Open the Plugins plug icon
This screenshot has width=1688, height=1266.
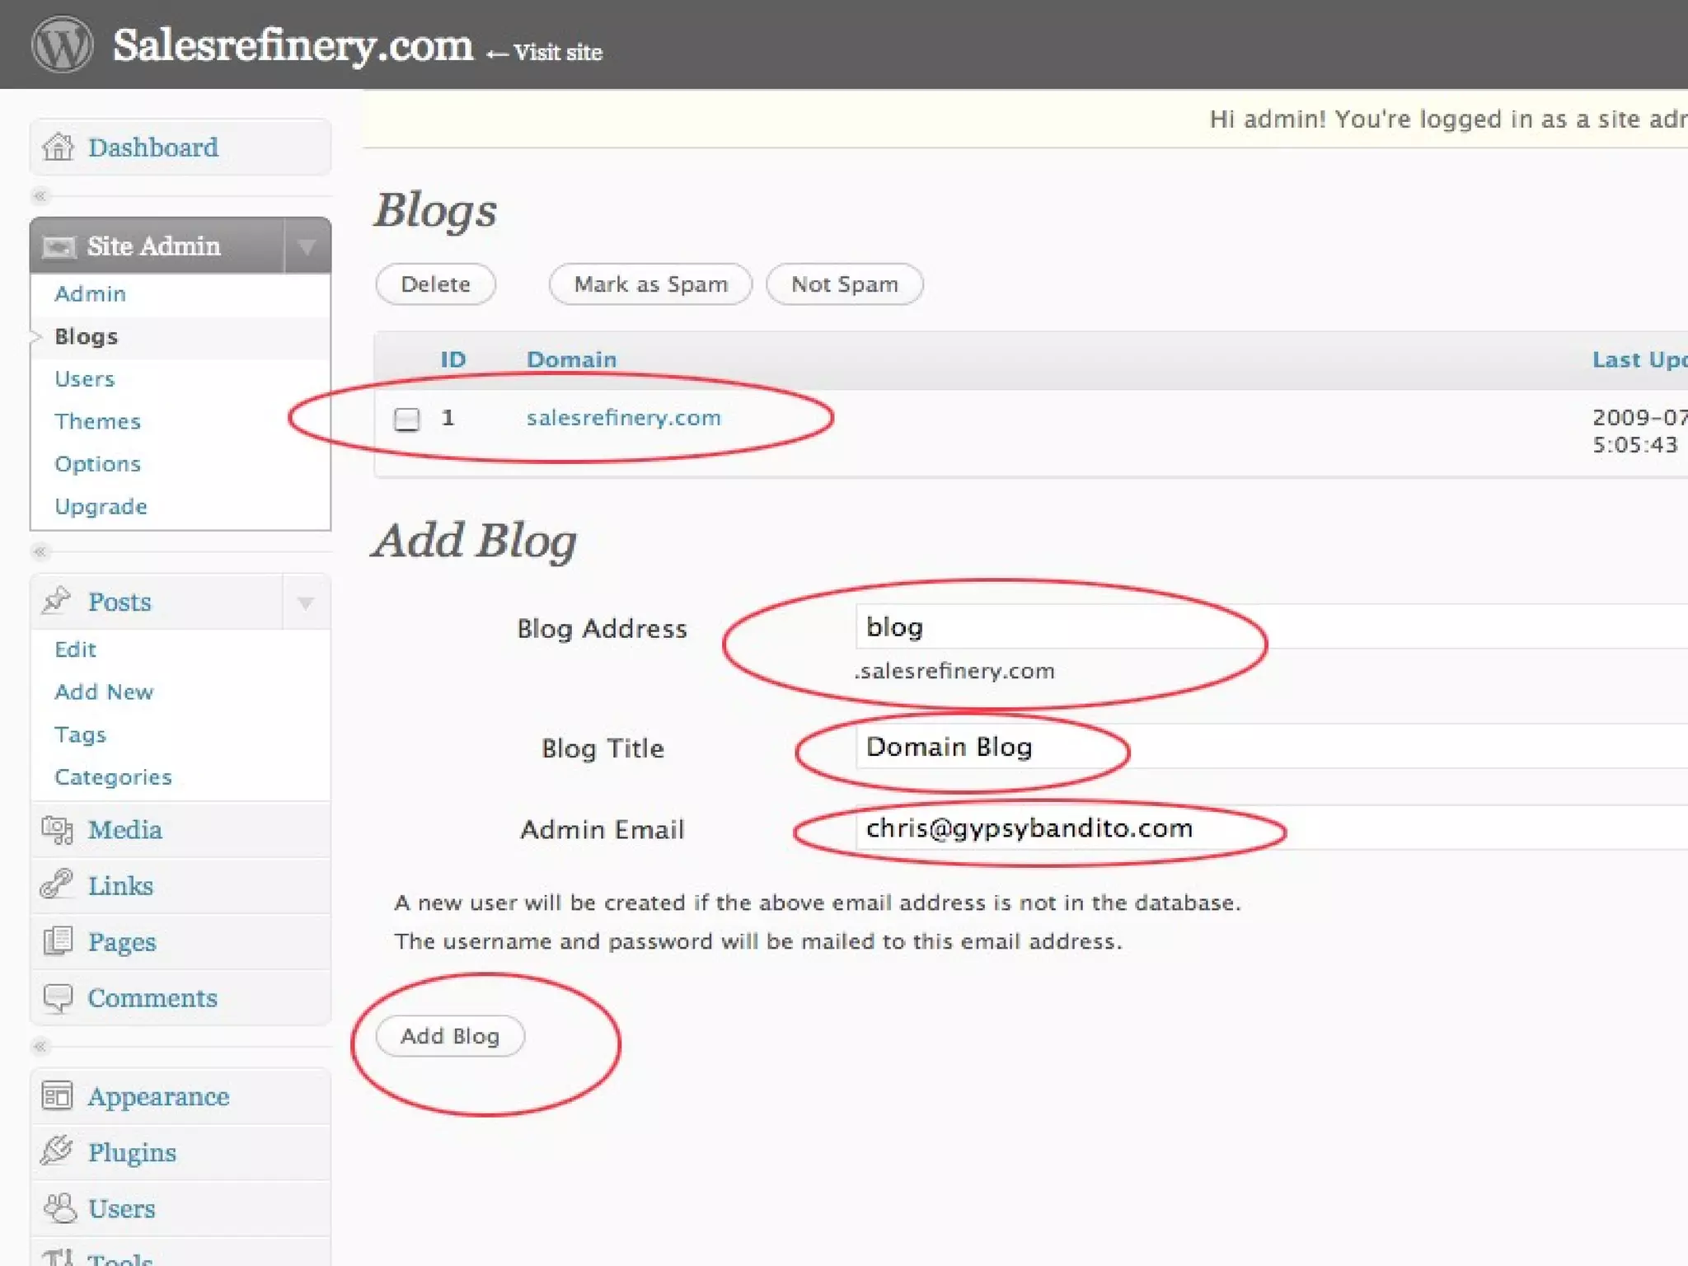coord(57,1151)
